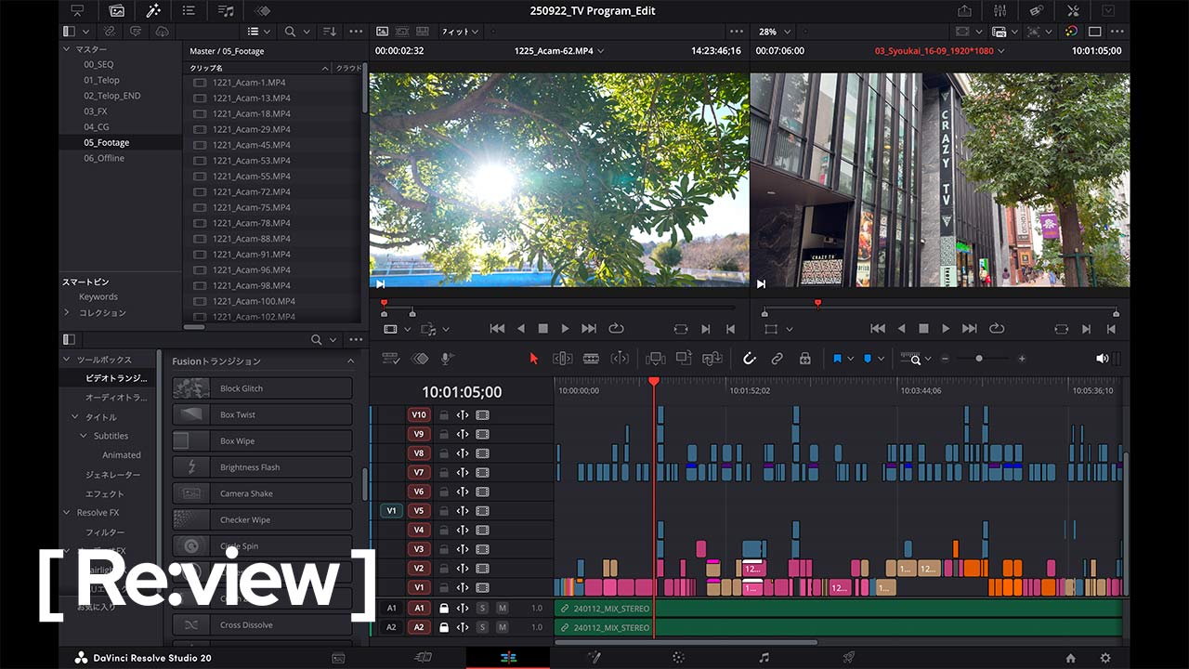Switch to the Fairlight page tab
The width and height of the screenshot is (1189, 669).
pos(764,658)
